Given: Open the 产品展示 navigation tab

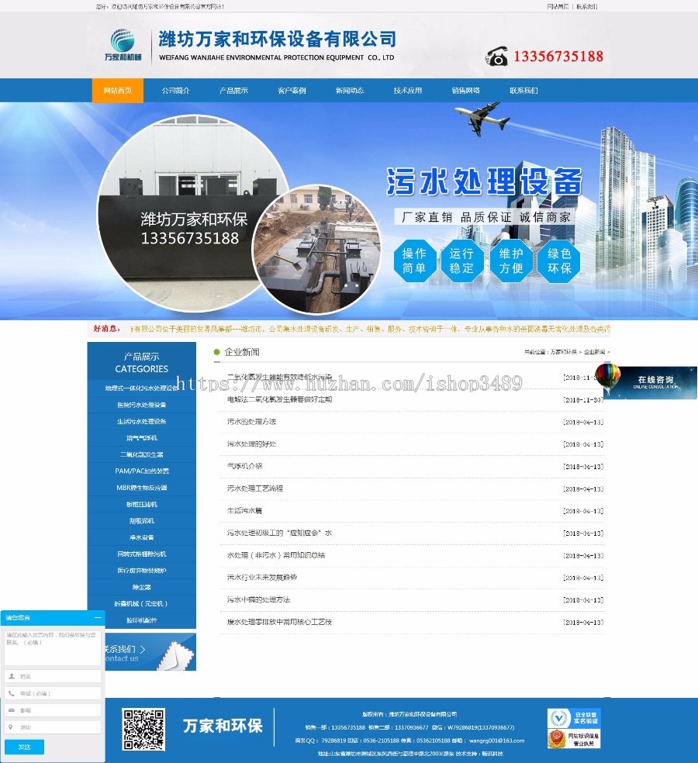Looking at the screenshot, I should click(x=233, y=91).
